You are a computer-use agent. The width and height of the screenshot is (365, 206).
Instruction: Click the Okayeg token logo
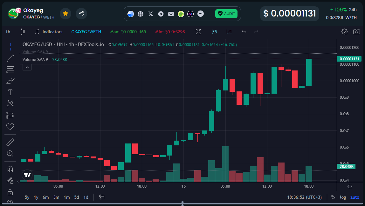coord(14,13)
